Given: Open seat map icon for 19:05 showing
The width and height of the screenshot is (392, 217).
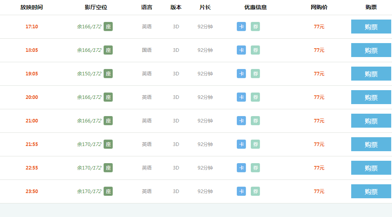Looking at the screenshot, I should 108,73.
